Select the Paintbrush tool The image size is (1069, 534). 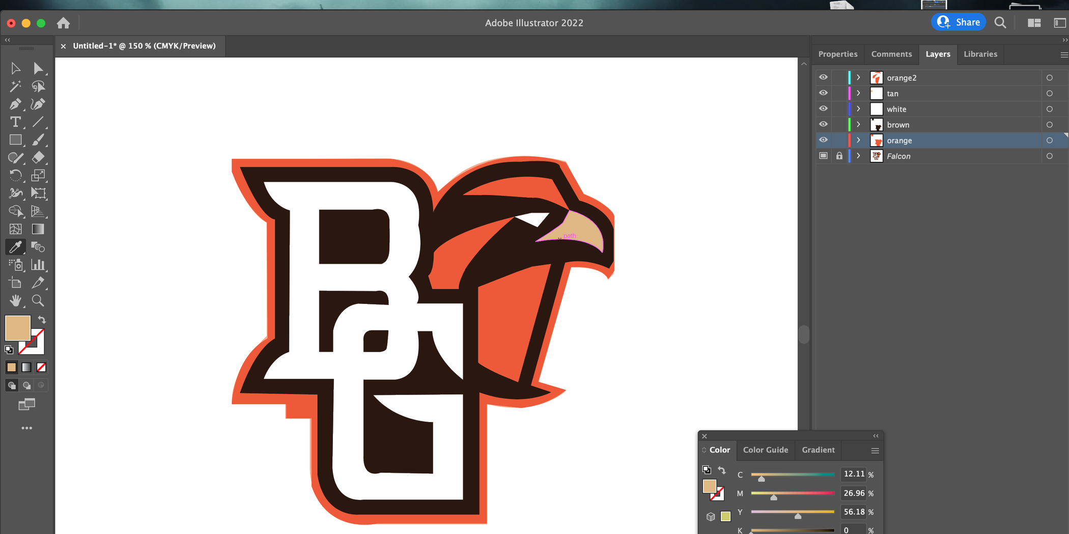[38, 140]
